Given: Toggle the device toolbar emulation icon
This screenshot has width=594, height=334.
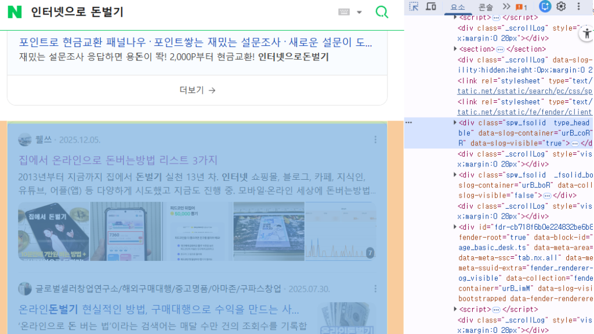Looking at the screenshot, I should point(431,6).
